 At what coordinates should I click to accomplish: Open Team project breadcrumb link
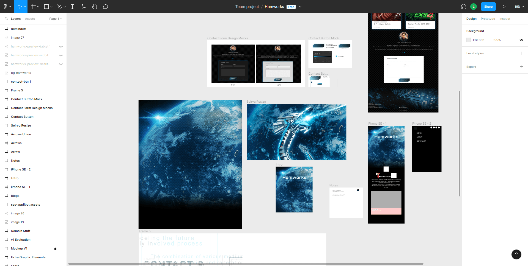[247, 7]
